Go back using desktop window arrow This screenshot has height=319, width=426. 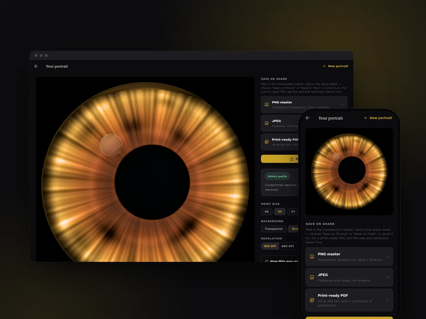click(x=36, y=66)
